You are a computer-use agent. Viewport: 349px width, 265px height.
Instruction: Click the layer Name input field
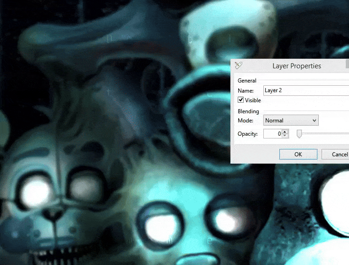(x=306, y=90)
